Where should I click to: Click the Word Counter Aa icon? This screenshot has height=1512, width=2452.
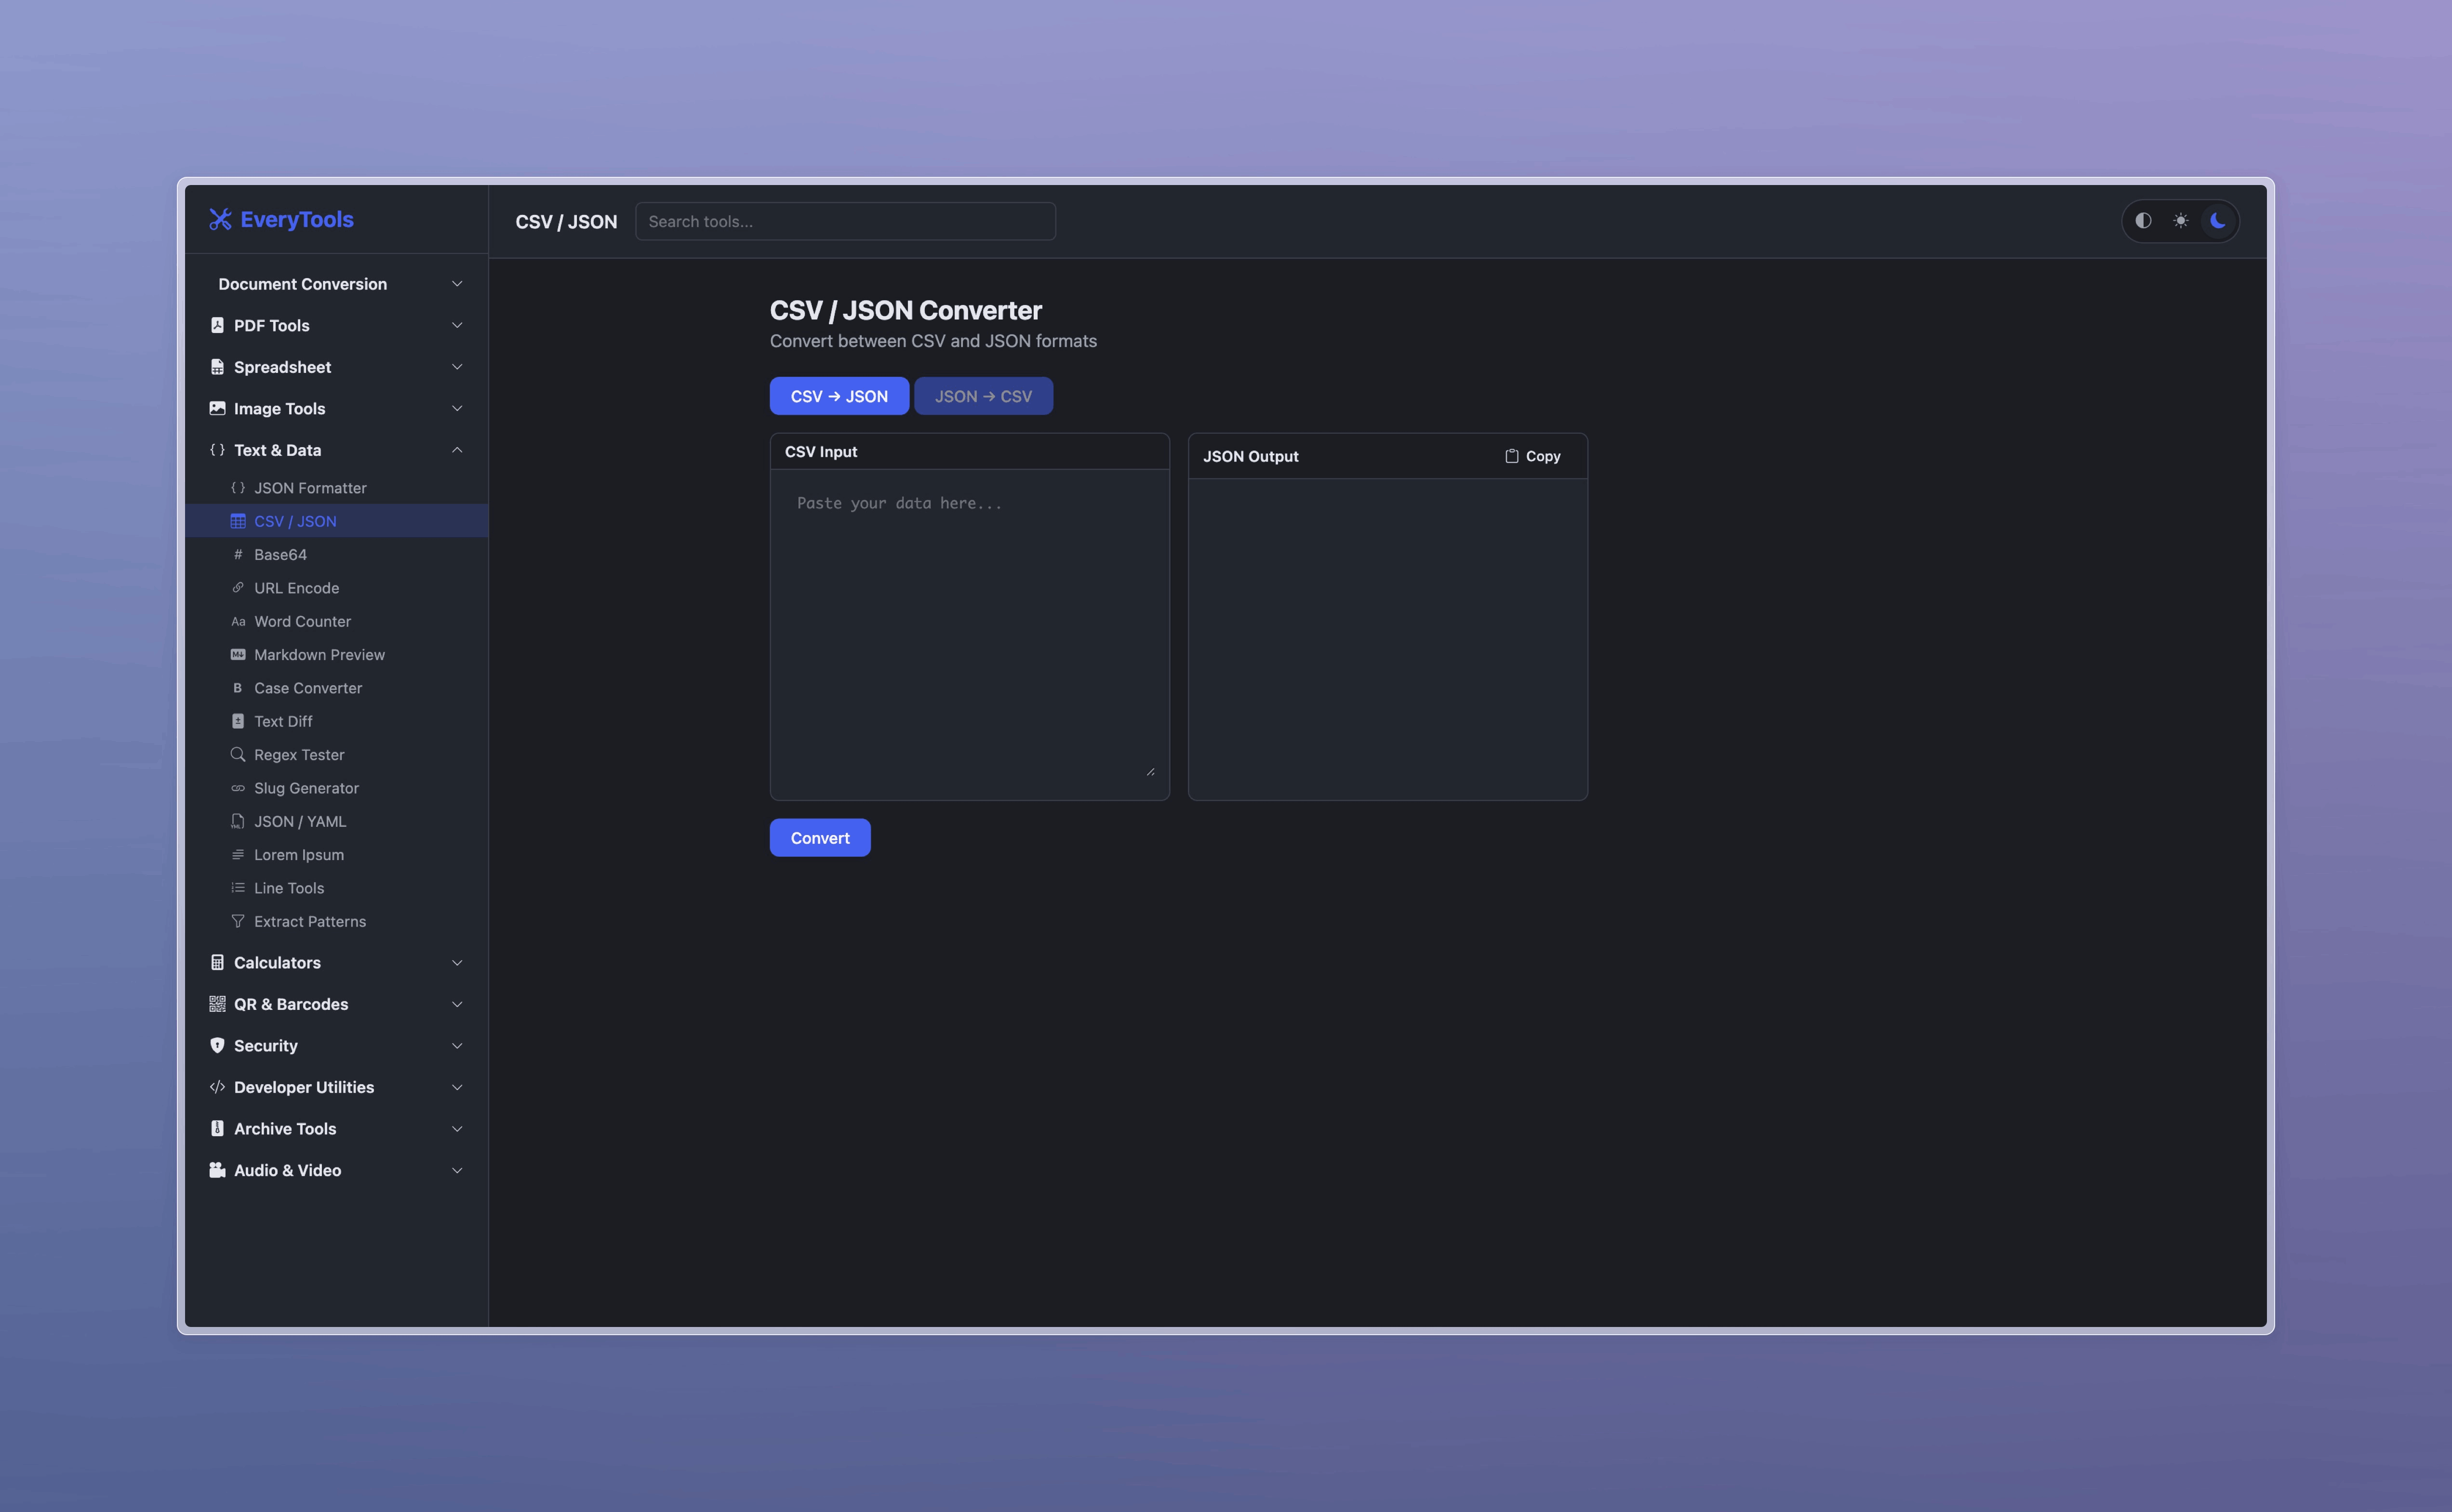tap(238, 621)
